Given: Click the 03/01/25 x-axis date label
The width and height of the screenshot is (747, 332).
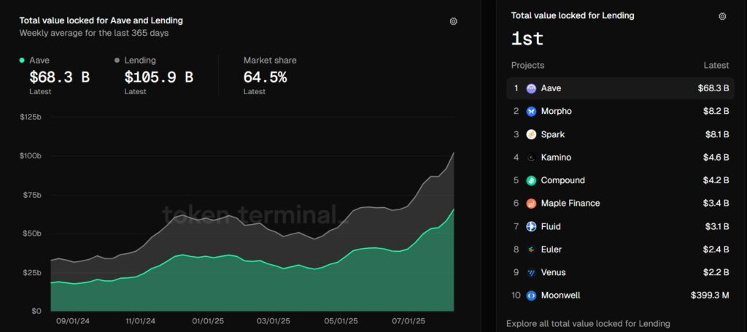Looking at the screenshot, I should pos(274,321).
